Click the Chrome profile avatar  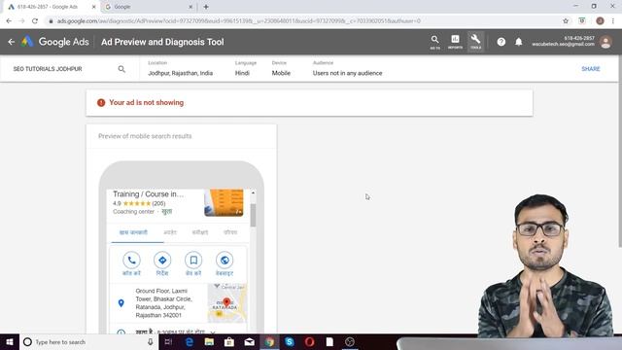point(600,21)
